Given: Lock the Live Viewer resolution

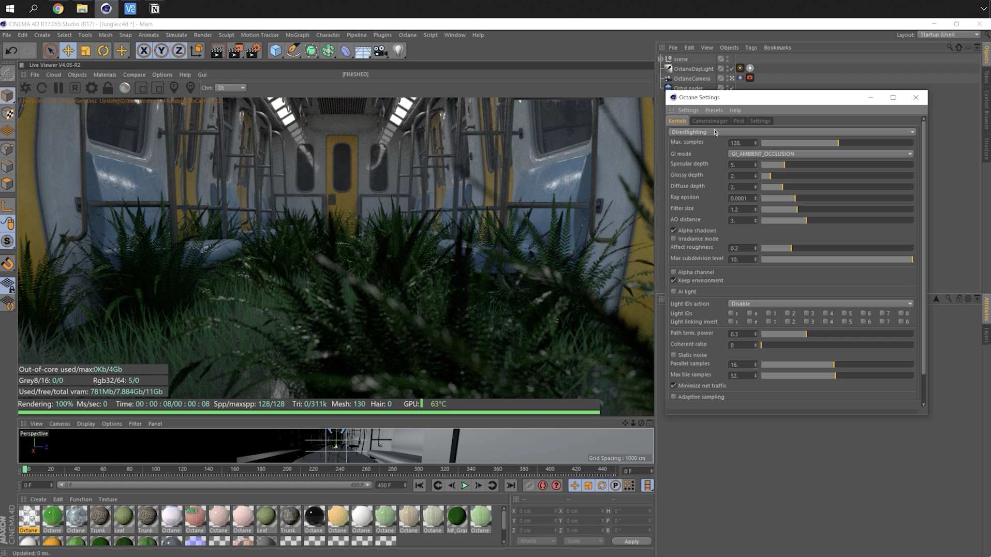Looking at the screenshot, I should click(107, 88).
